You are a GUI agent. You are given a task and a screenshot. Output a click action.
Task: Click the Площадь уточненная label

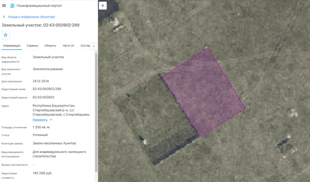click(x=14, y=127)
